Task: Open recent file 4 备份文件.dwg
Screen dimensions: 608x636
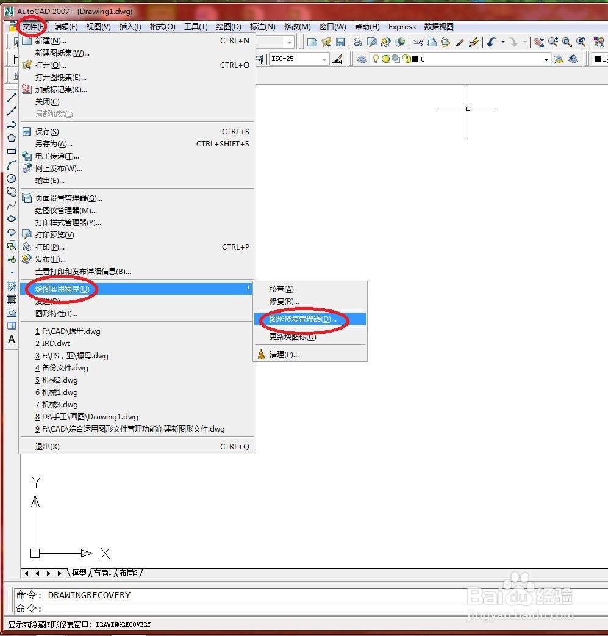Action: tap(137, 368)
